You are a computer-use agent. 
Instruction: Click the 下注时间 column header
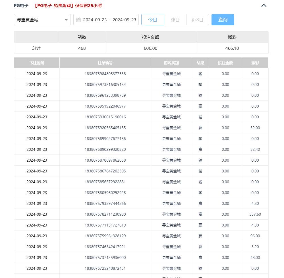[x=37, y=63]
